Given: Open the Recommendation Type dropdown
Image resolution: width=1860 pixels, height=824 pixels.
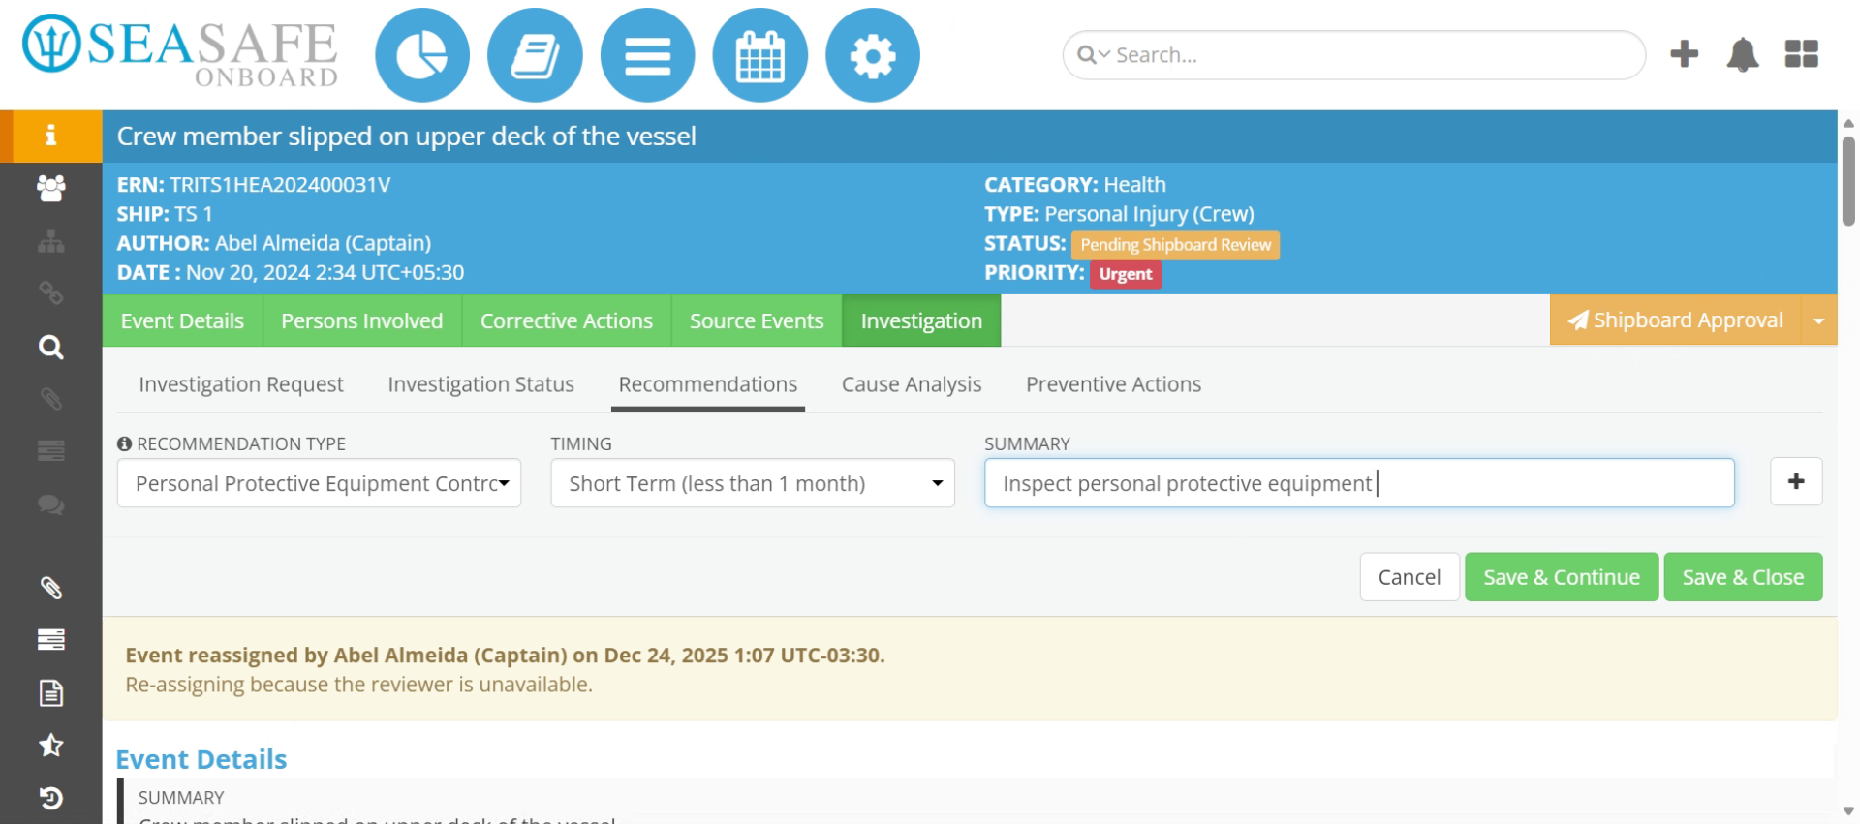Looking at the screenshot, I should point(319,483).
